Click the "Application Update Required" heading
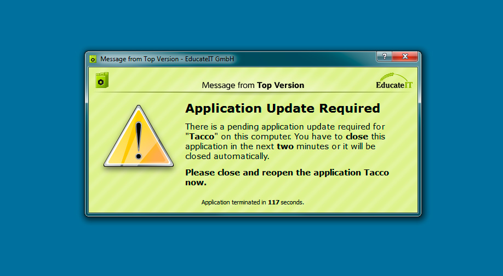 pyautogui.click(x=282, y=108)
